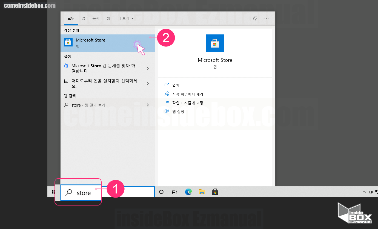Viewport: 378px width, 229px height.
Task: Click the taskbar search box containing store
Action: click(108, 193)
